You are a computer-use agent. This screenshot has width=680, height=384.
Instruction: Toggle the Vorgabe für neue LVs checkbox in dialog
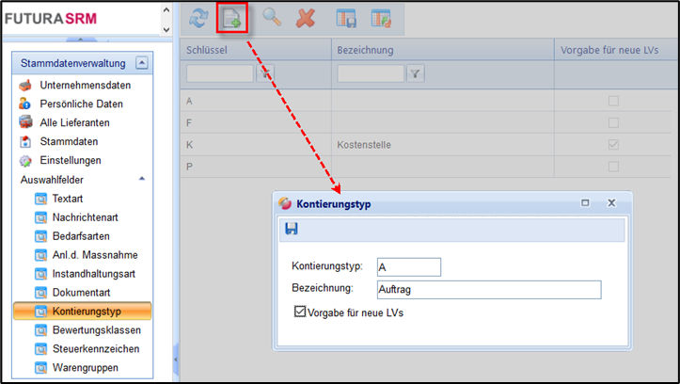[x=301, y=312]
